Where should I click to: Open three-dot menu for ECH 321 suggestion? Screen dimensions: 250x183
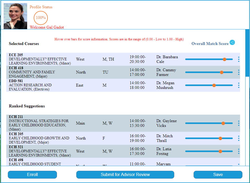tap(239, 151)
